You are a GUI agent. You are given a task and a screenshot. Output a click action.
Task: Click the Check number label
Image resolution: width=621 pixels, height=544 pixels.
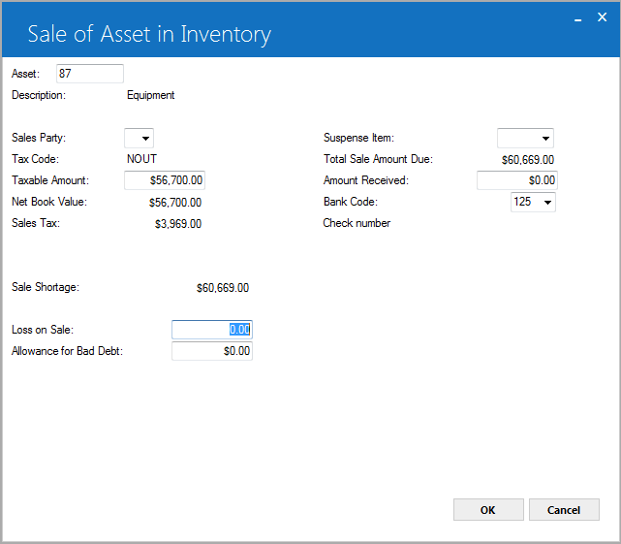[357, 223]
